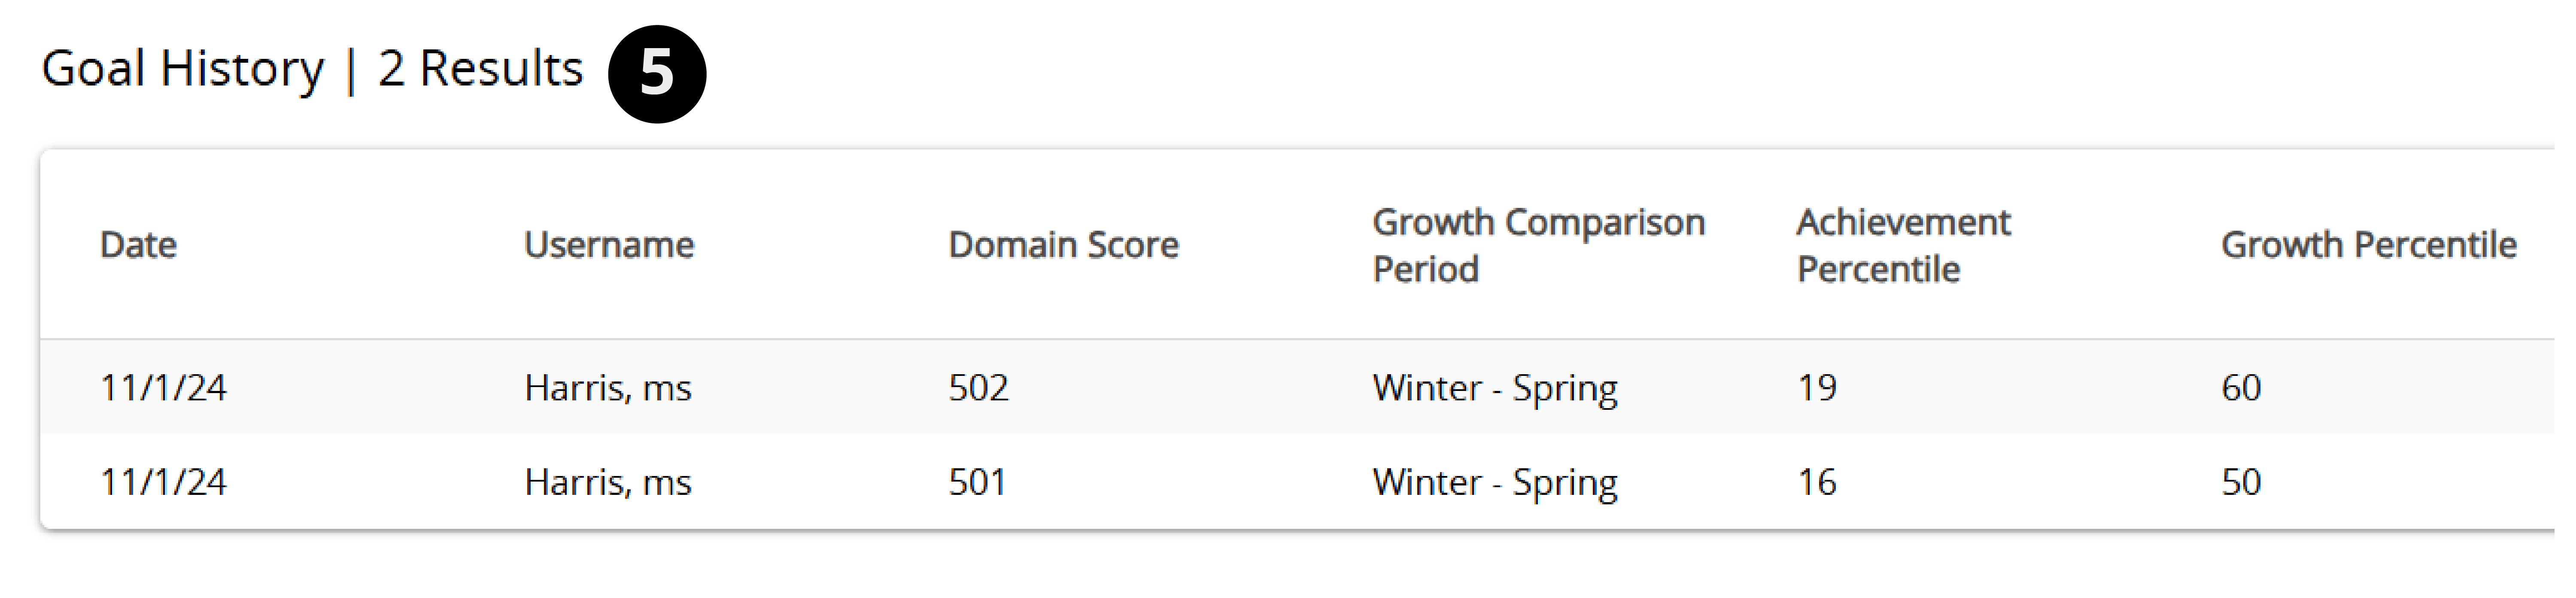Click the Achievement Percentile column header

tap(1902, 245)
